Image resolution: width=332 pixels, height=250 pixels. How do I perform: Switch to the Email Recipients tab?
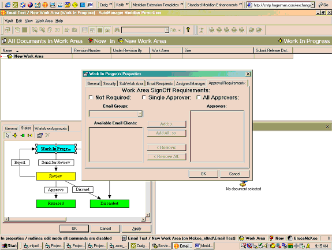coord(159,83)
